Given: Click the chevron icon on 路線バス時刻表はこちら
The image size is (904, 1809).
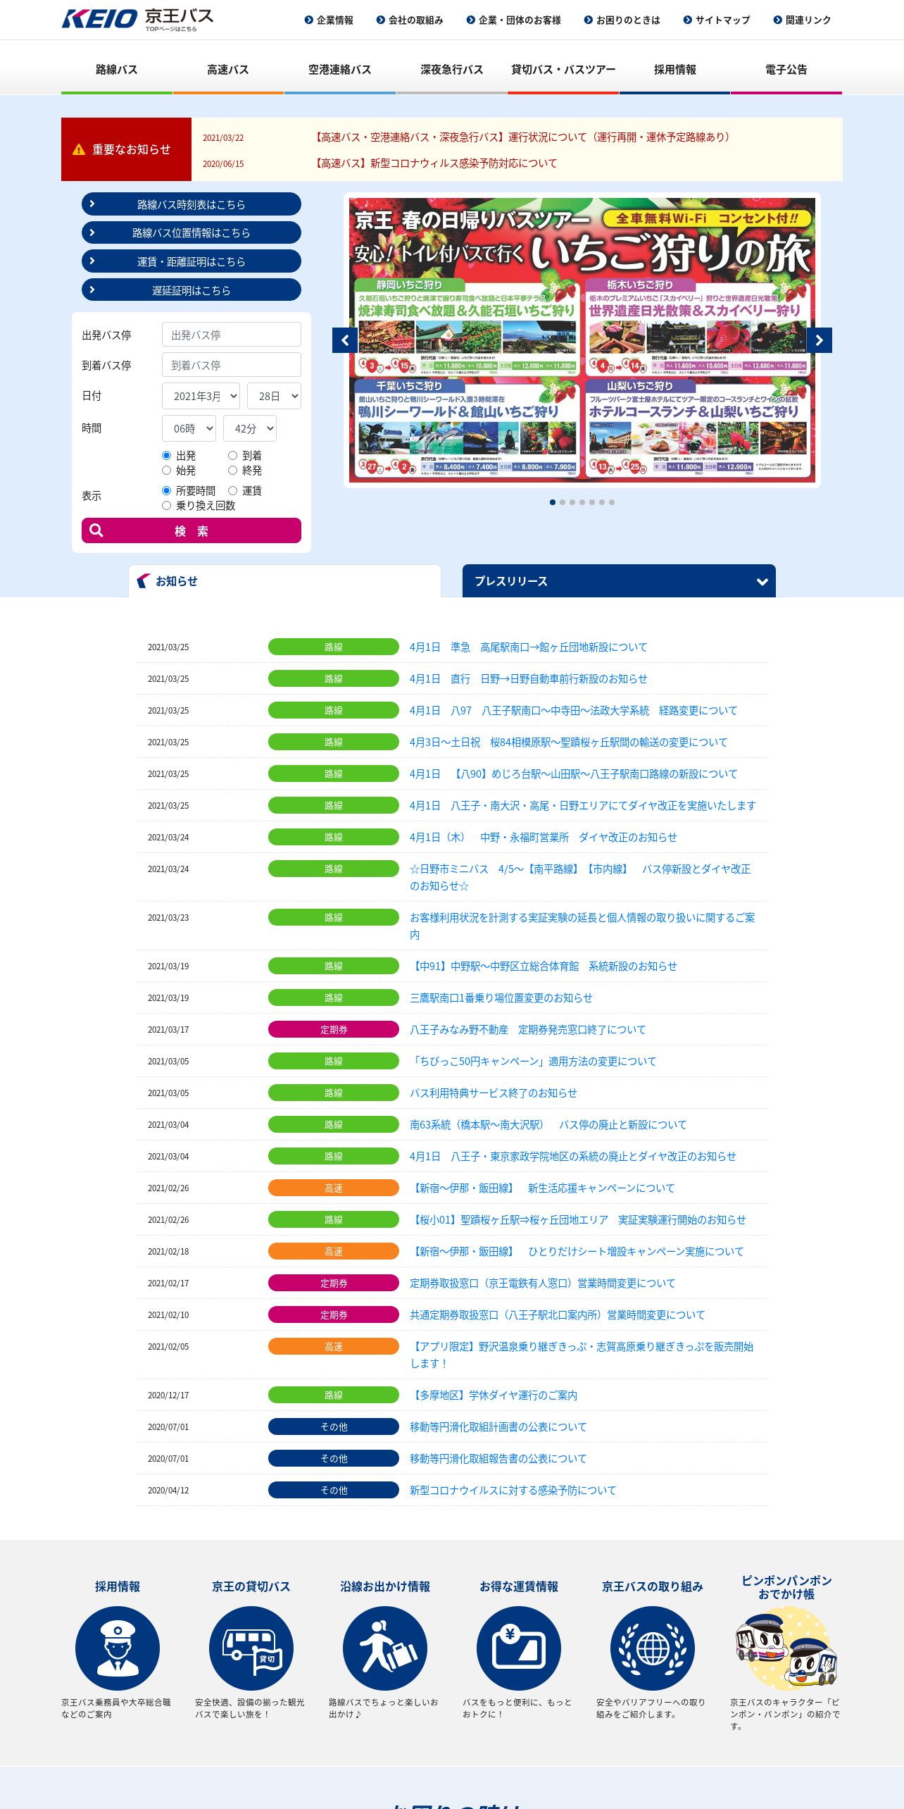Looking at the screenshot, I should click(92, 204).
